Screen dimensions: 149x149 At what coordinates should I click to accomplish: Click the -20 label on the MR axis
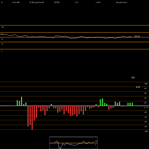(145, 112)
